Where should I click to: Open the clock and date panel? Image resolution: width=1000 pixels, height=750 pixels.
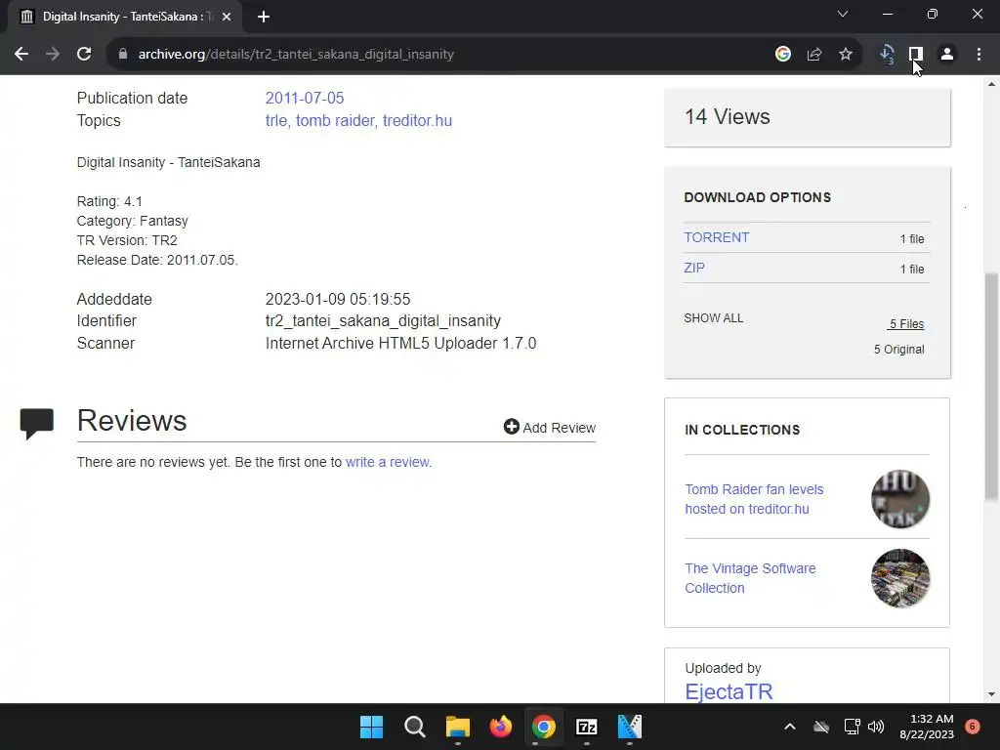click(927, 727)
